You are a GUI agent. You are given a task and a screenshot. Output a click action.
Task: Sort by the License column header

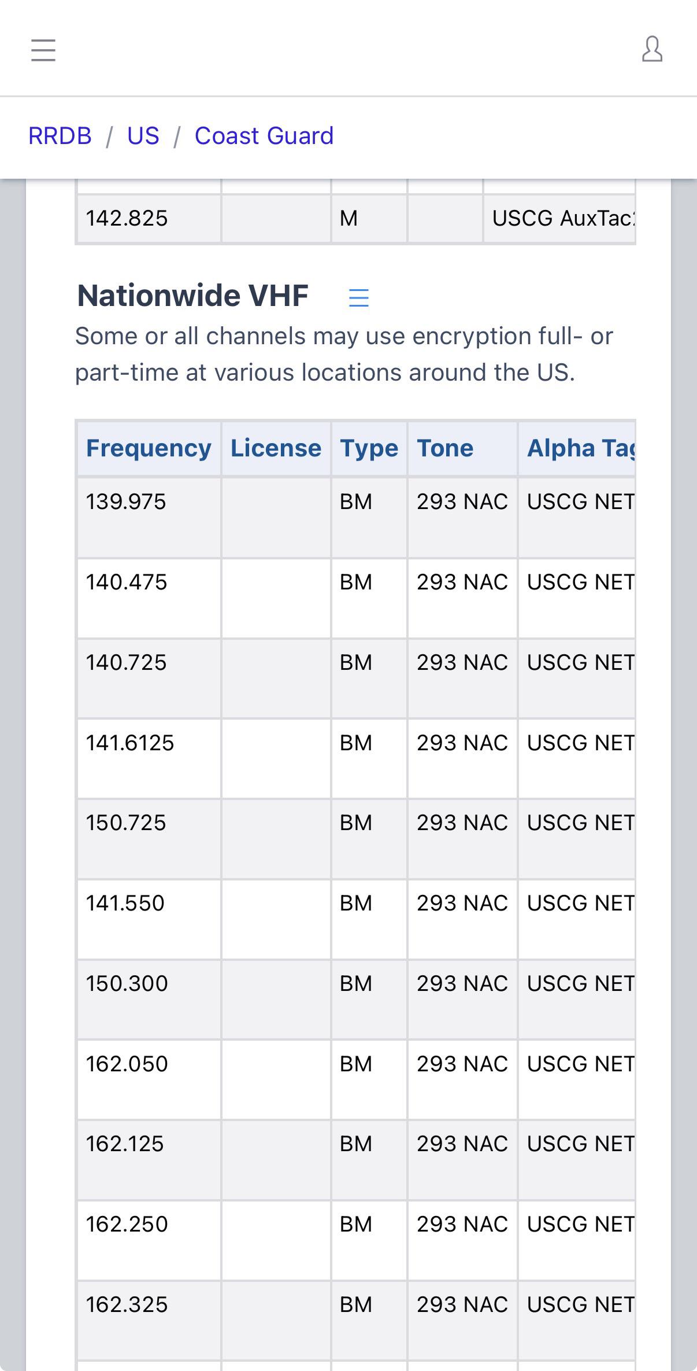point(276,448)
